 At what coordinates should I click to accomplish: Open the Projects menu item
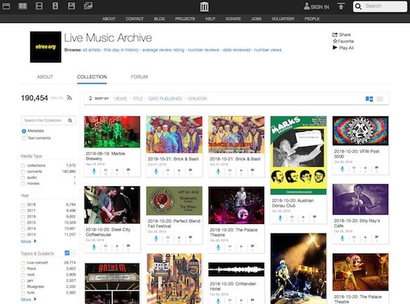[185, 19]
